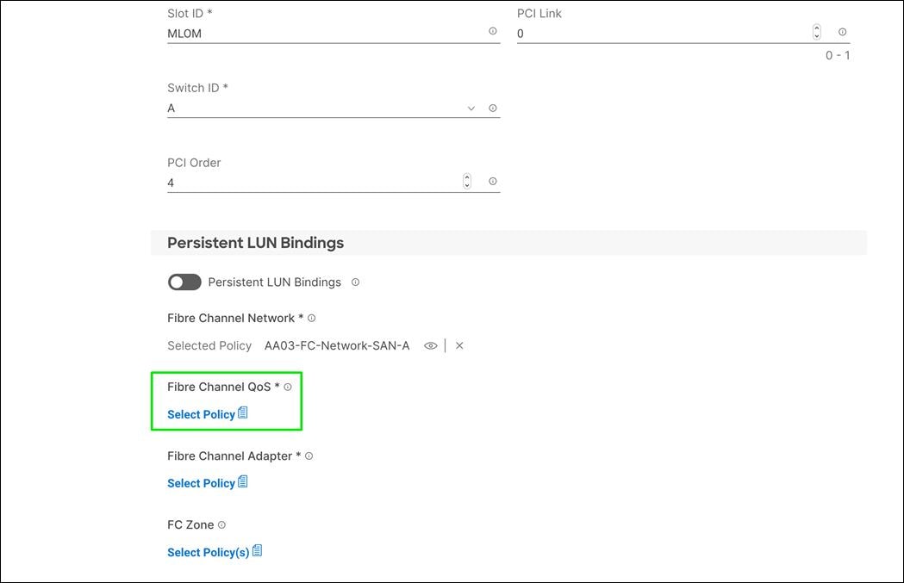The height and width of the screenshot is (583, 904).
Task: Click the Persistent LUN Bindings info icon
Action: 354,282
